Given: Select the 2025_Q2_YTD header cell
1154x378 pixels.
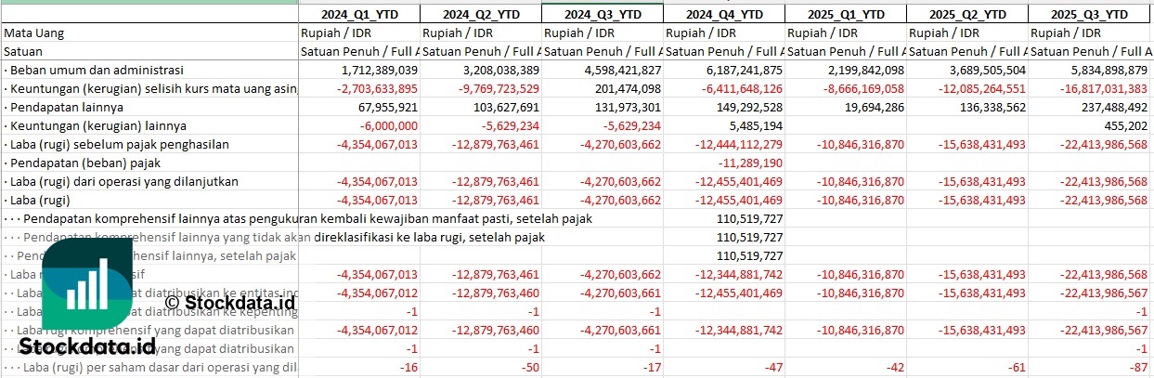Looking at the screenshot, I should pyautogui.click(x=967, y=14).
